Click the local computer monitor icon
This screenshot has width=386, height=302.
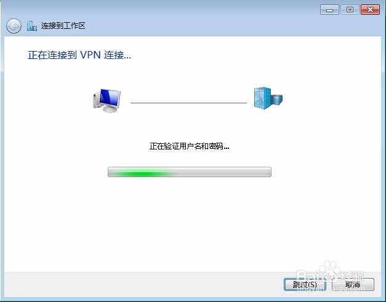pos(107,101)
